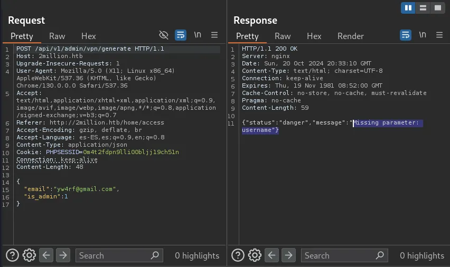Open Request panel hamburger options menu

coord(214,35)
